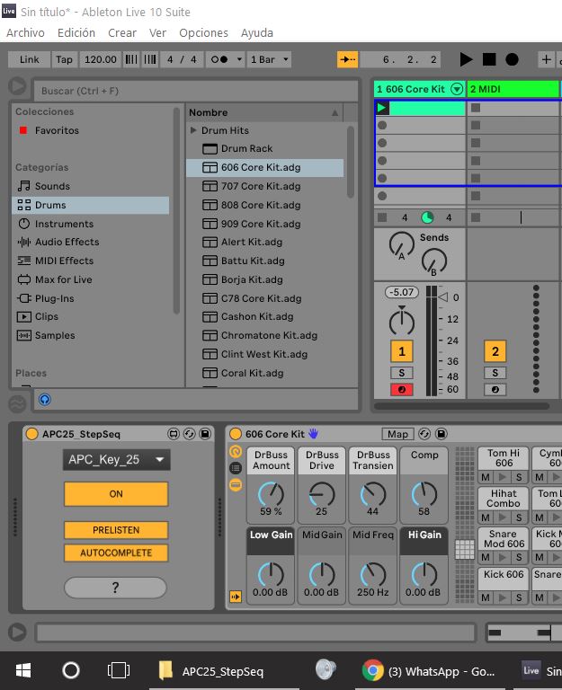Toggle the 606 Core Kit device activator
562x690 pixels.
pos(236,434)
